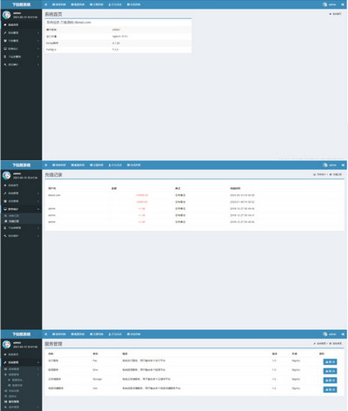
Task: Click the 下拉框系统 logo on 系统首页 page
Action: [x=21, y=4]
